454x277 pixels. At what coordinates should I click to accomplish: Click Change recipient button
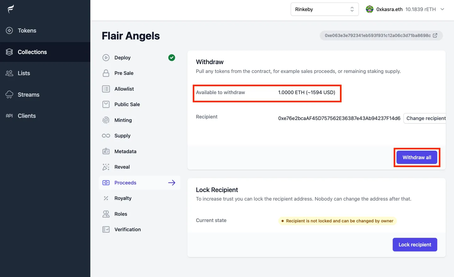click(425, 118)
